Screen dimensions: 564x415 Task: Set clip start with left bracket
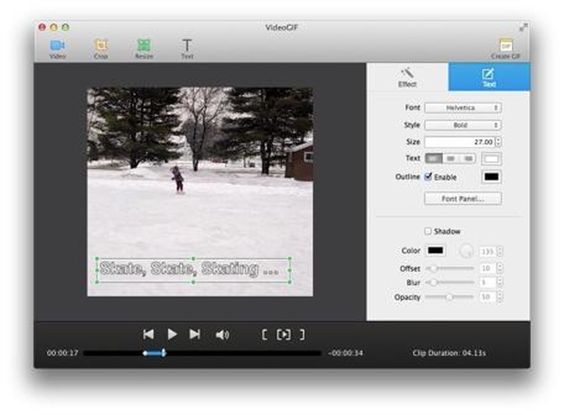pos(264,335)
